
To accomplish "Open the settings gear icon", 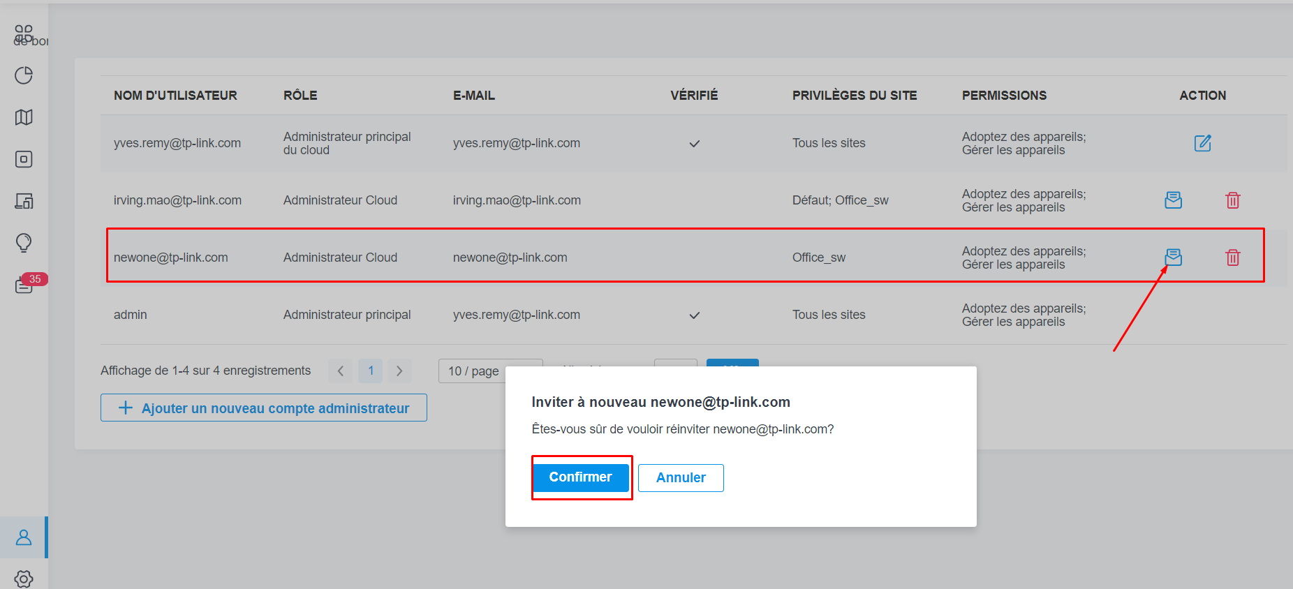I will (x=24, y=579).
